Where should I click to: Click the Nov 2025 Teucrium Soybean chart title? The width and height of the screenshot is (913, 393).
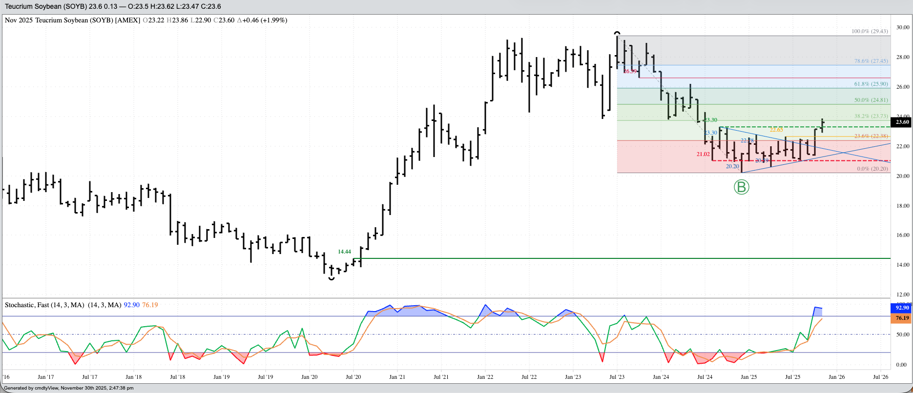click(72, 20)
